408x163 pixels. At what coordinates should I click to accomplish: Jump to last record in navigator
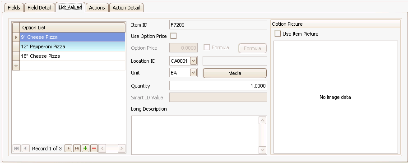coord(77,149)
